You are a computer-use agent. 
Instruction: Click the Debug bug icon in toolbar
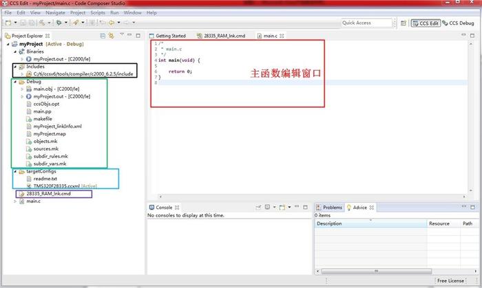pos(59,23)
